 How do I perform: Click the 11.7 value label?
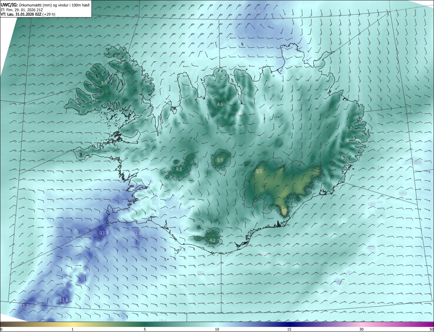(255, 12)
